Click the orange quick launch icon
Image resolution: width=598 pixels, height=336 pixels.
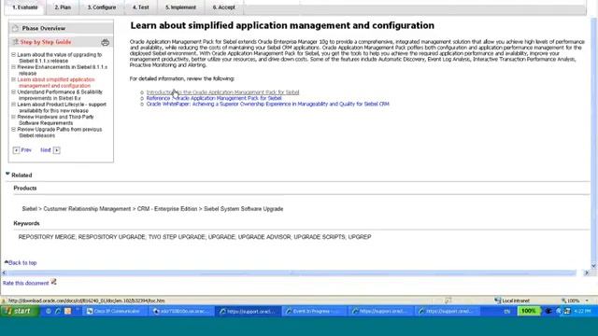[x=68, y=311]
